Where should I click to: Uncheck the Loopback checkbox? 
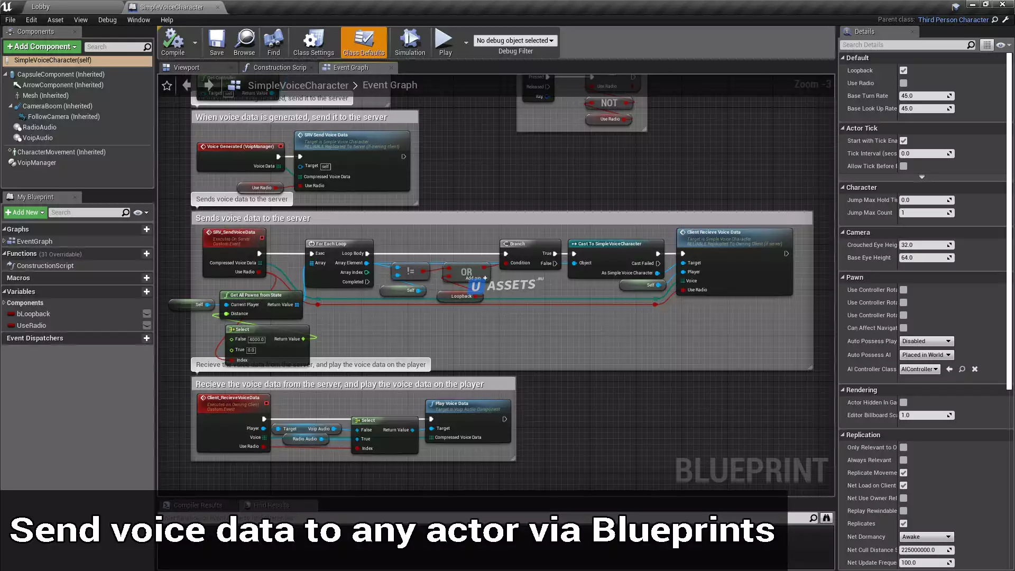pos(903,70)
